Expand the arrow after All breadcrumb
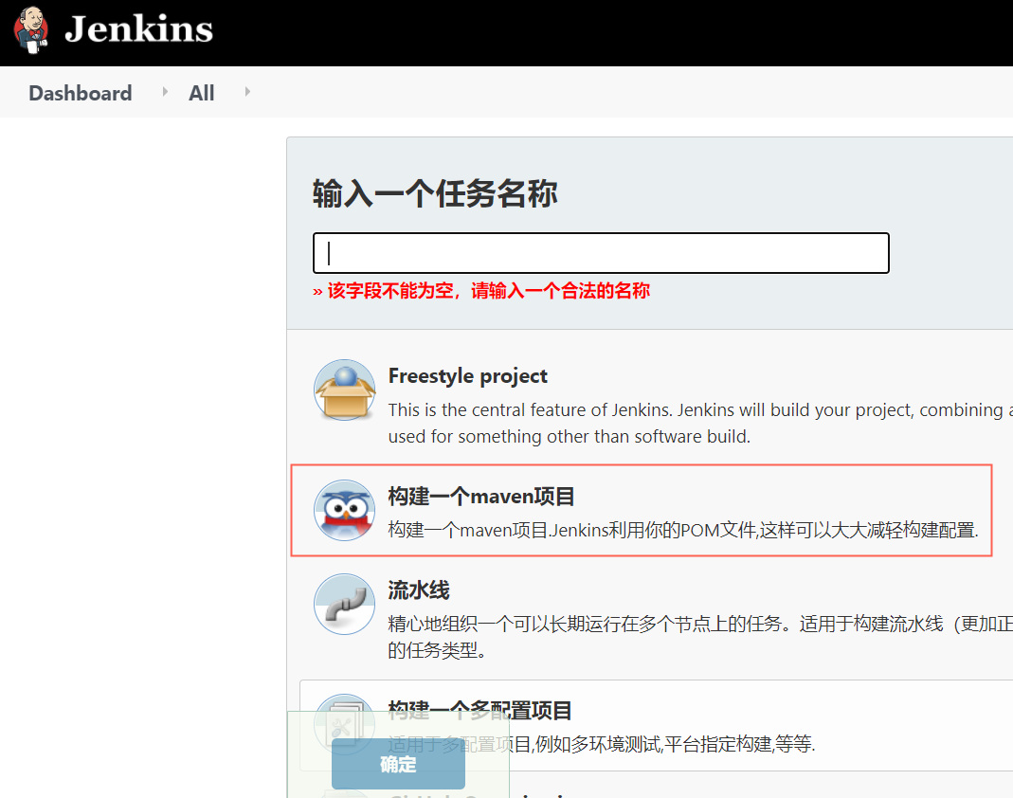This screenshot has height=798, width=1013. [x=246, y=92]
